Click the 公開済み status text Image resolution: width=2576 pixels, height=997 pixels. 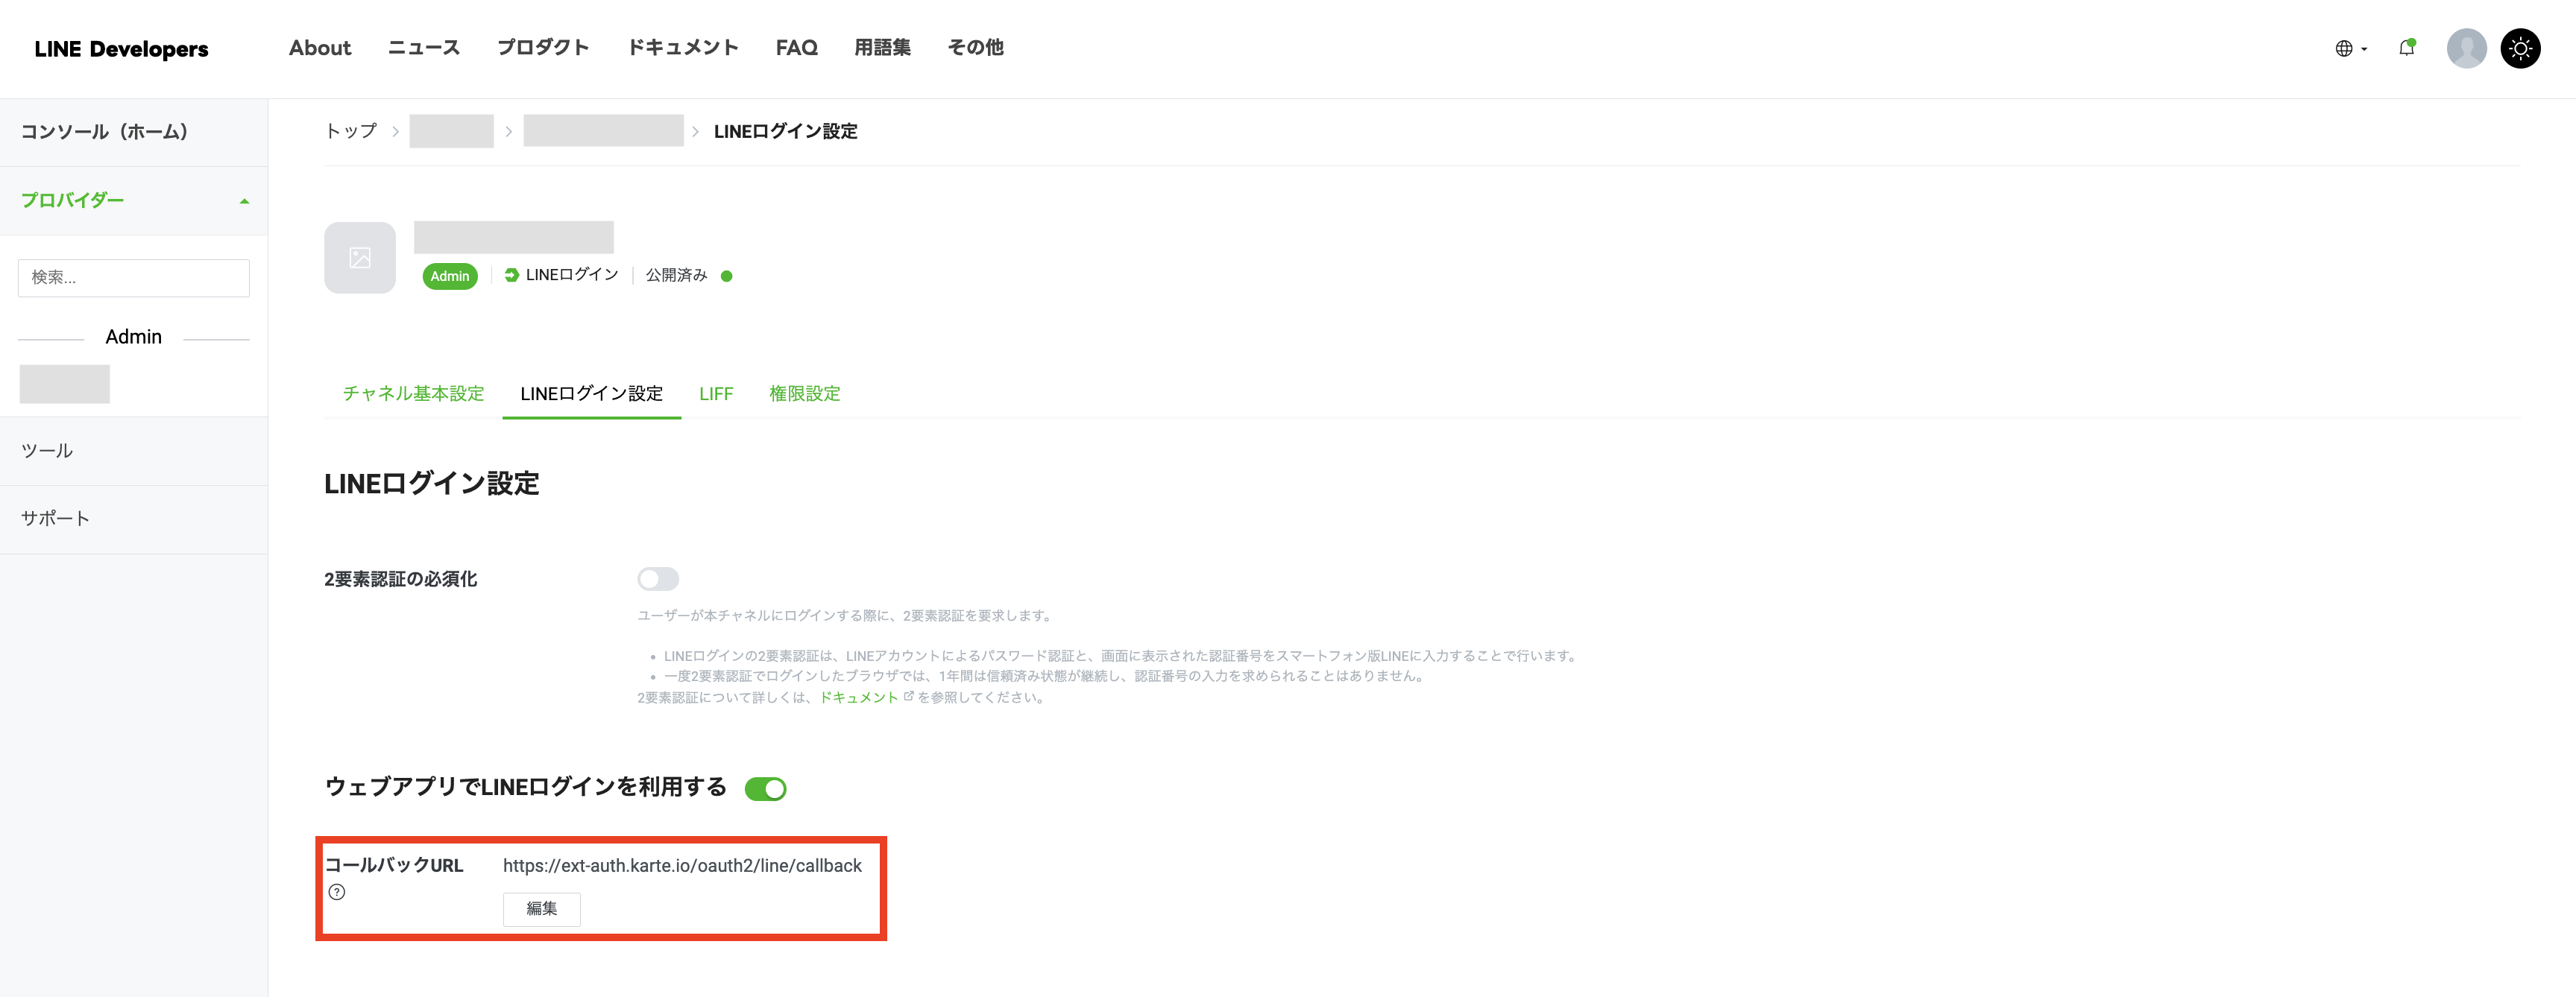676,275
